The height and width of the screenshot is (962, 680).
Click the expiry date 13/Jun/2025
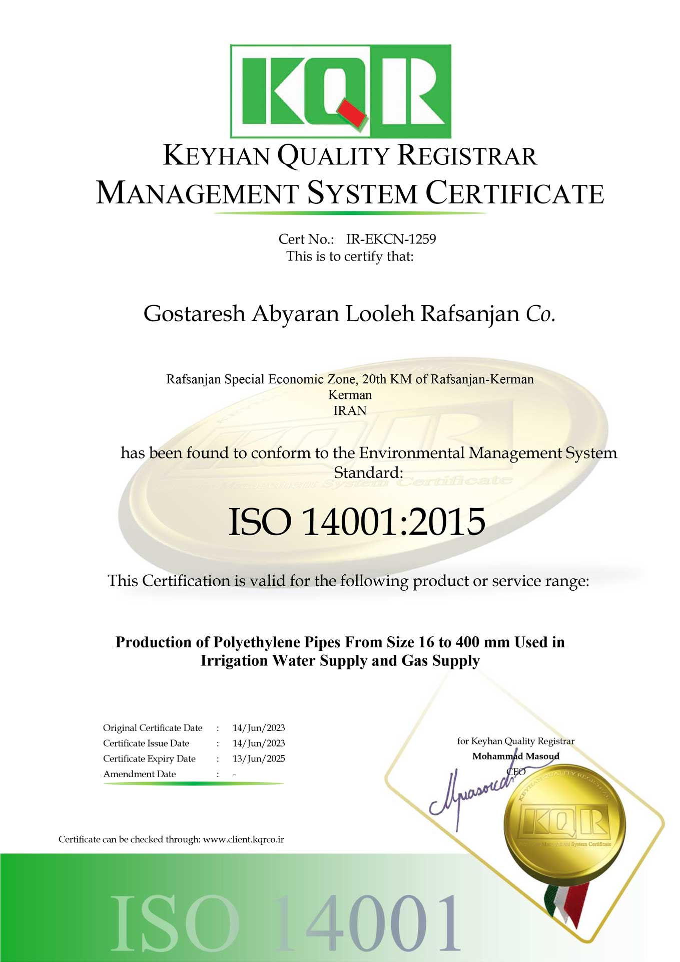coord(259,759)
